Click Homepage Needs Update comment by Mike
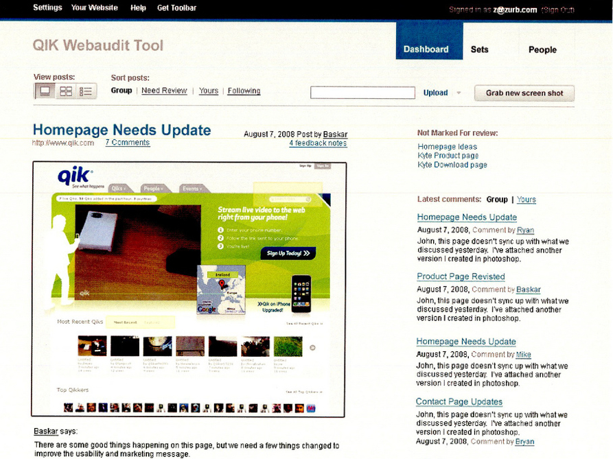Viewport: 613px width, 459px height. point(466,342)
